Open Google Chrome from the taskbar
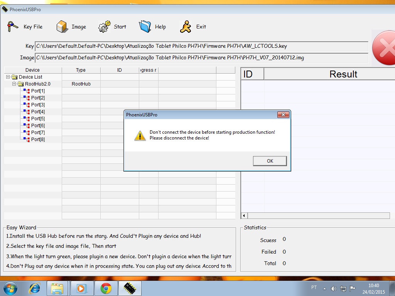 (106, 288)
